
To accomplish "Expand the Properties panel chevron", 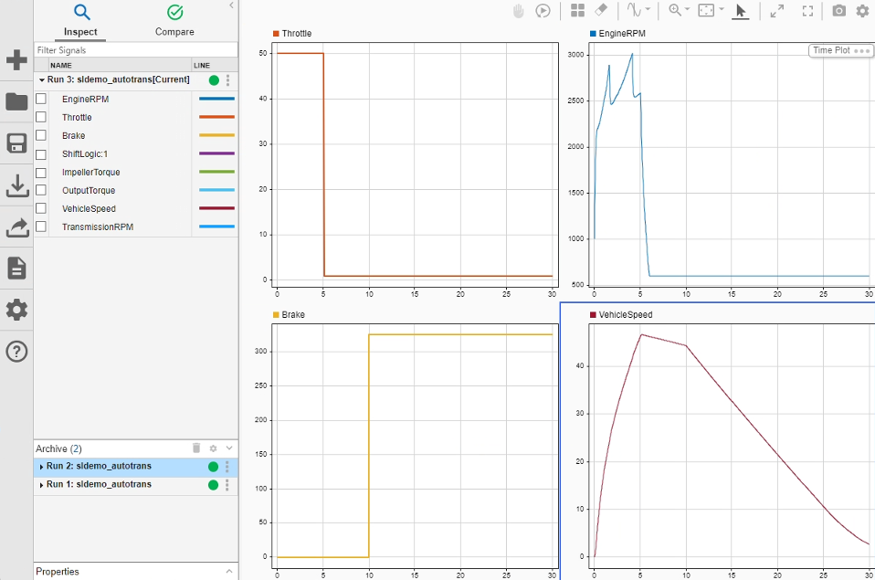I will (229, 571).
